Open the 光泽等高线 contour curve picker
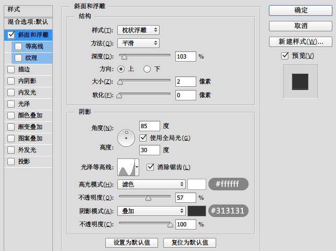 coord(126,167)
